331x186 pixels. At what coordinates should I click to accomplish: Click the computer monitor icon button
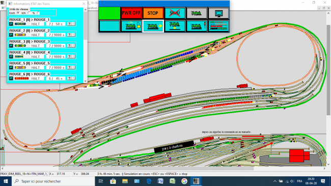(x=218, y=13)
